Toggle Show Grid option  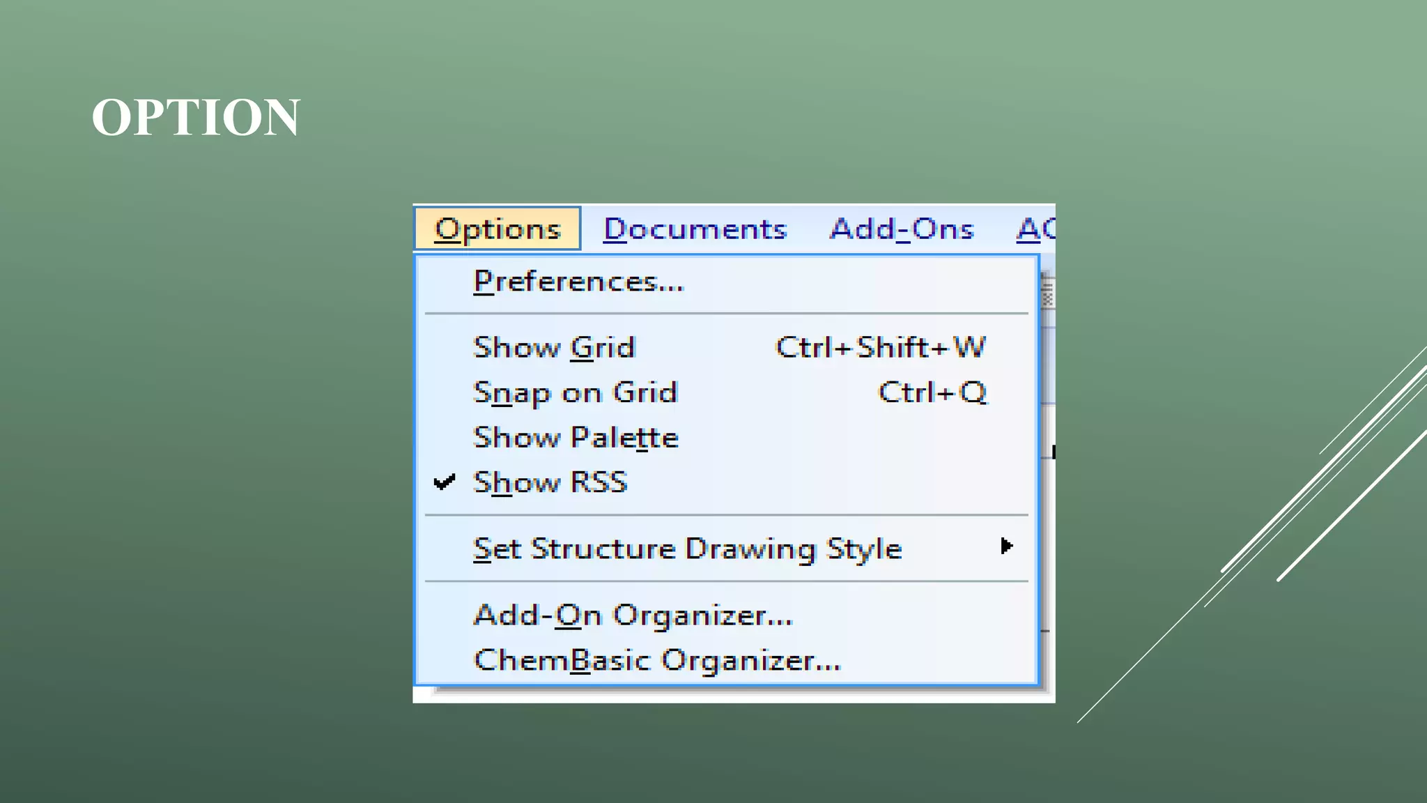[x=554, y=347]
